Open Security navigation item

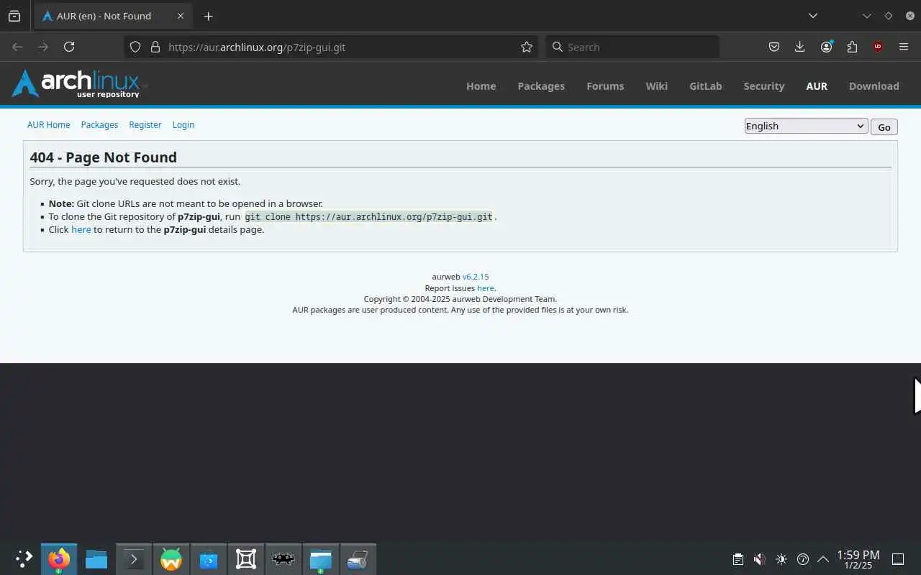763,86
